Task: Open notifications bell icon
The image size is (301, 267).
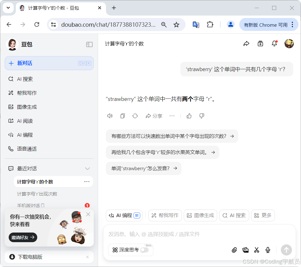Action: (x=275, y=43)
